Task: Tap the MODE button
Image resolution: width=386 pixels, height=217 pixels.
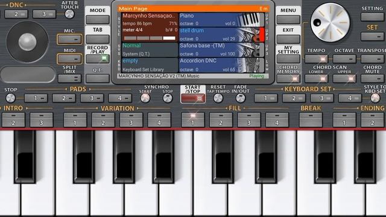Action: click(x=98, y=19)
